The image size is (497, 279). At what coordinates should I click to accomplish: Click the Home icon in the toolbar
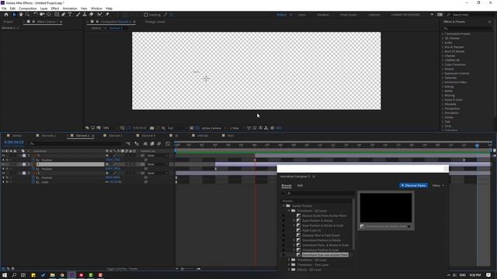6,15
